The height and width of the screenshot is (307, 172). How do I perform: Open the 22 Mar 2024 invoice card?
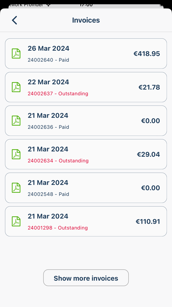[x=86, y=87]
